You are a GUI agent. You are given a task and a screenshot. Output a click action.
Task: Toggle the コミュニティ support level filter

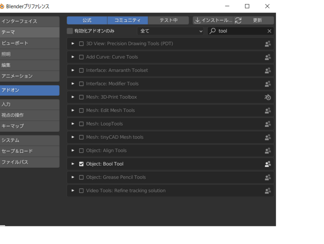[127, 20]
